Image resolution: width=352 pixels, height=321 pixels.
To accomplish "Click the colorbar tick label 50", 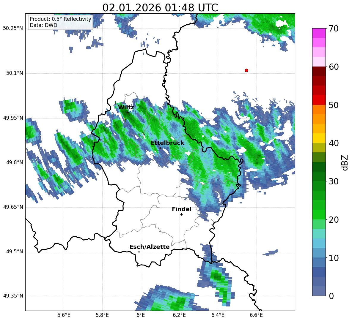I will click(x=334, y=105).
